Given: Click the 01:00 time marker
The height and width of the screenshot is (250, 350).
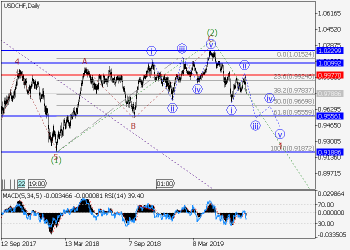Looking at the screenshot, I should click(x=164, y=183).
